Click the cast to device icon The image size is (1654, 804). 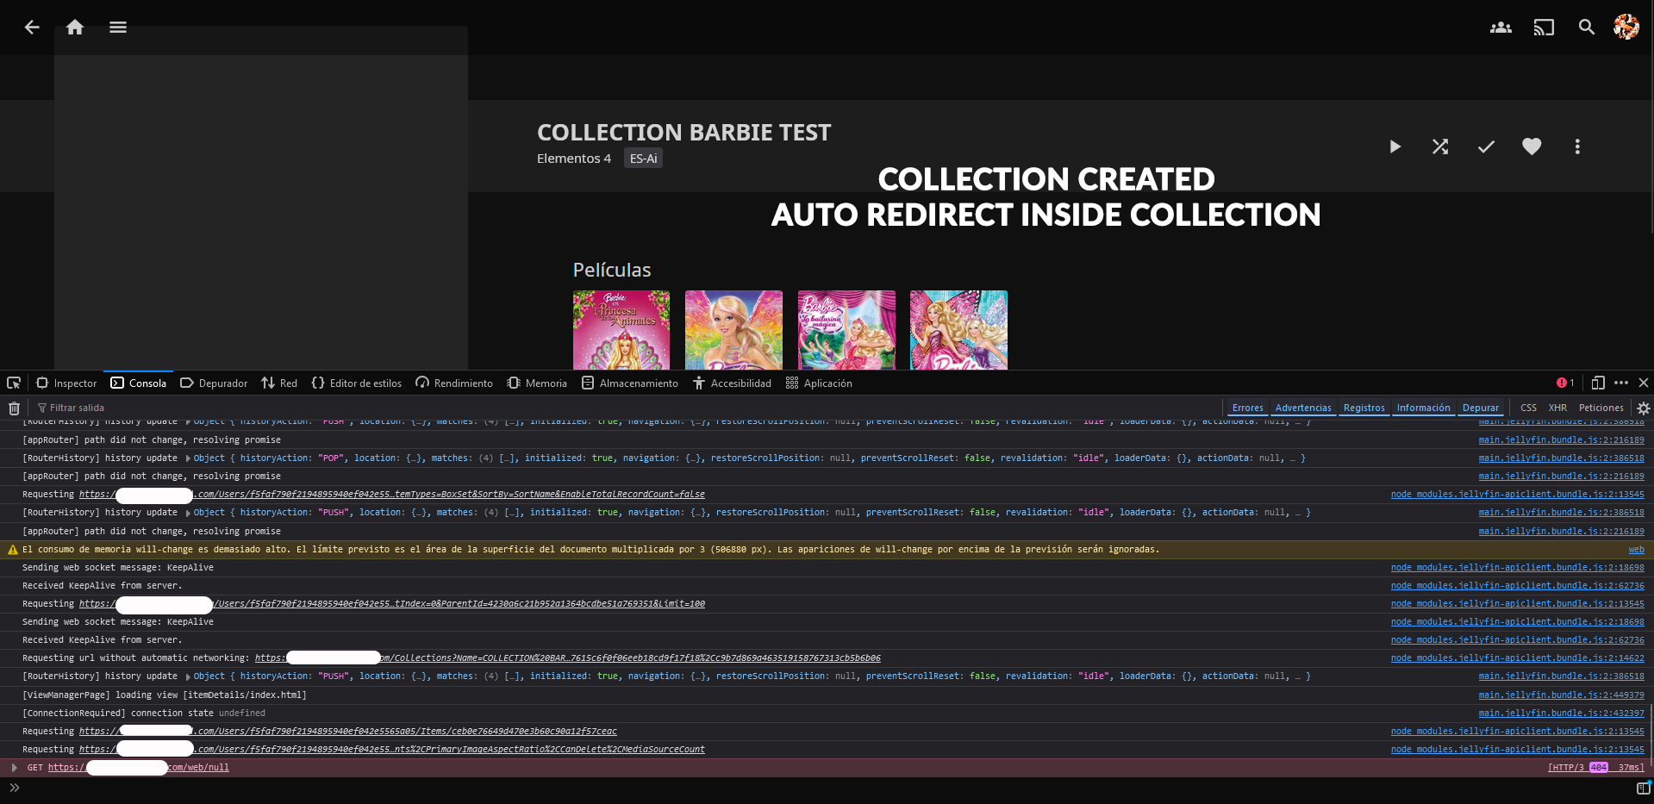pos(1544,28)
